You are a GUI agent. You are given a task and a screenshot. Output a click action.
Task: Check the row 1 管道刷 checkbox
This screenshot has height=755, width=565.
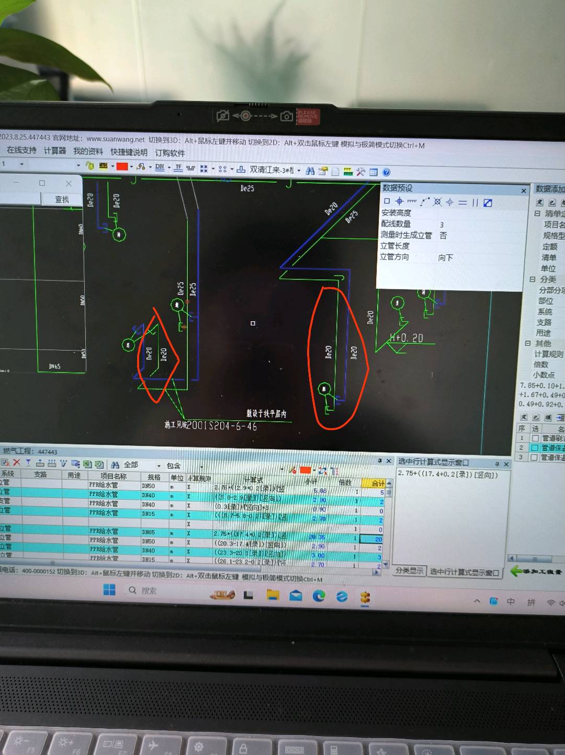[x=535, y=438]
